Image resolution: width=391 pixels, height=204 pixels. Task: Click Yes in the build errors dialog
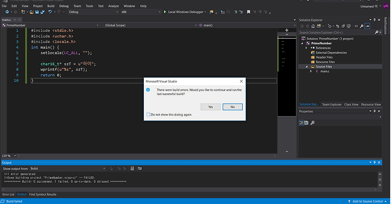pos(211,107)
